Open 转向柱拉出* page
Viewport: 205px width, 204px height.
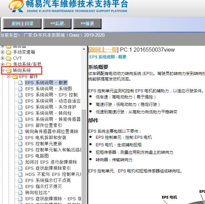coord(38,192)
